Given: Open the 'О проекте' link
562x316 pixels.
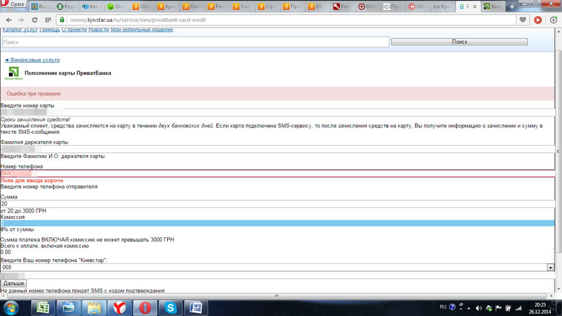Looking at the screenshot, I should tap(74, 29).
